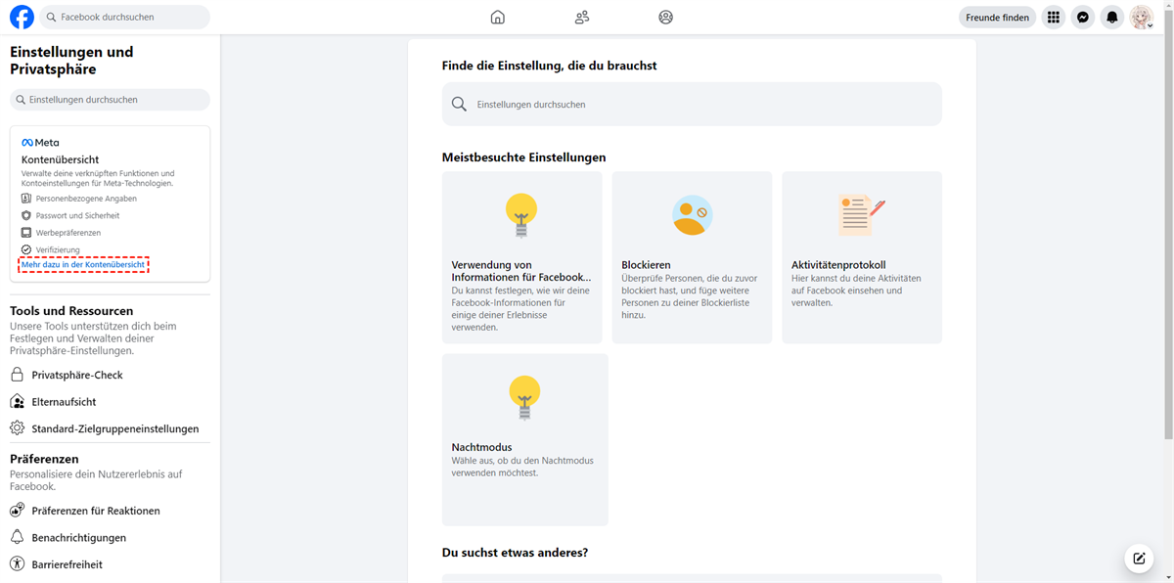Click the document illustration on Aktivitätenprotokoll card
This screenshot has width=1174, height=583.
(x=861, y=215)
